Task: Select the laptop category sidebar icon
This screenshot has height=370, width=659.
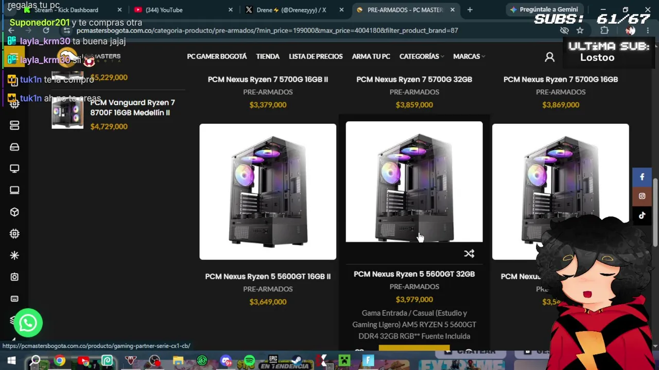Action: 14,190
